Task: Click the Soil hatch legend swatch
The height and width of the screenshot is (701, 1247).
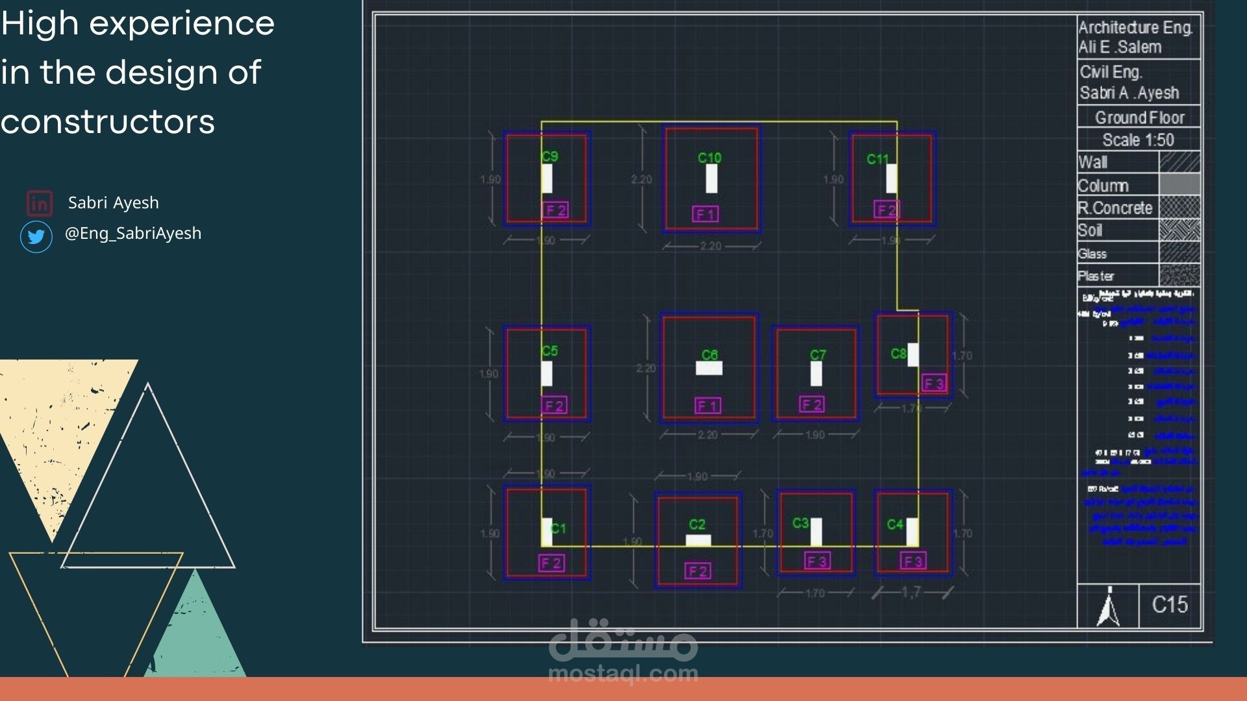Action: pyautogui.click(x=1179, y=230)
